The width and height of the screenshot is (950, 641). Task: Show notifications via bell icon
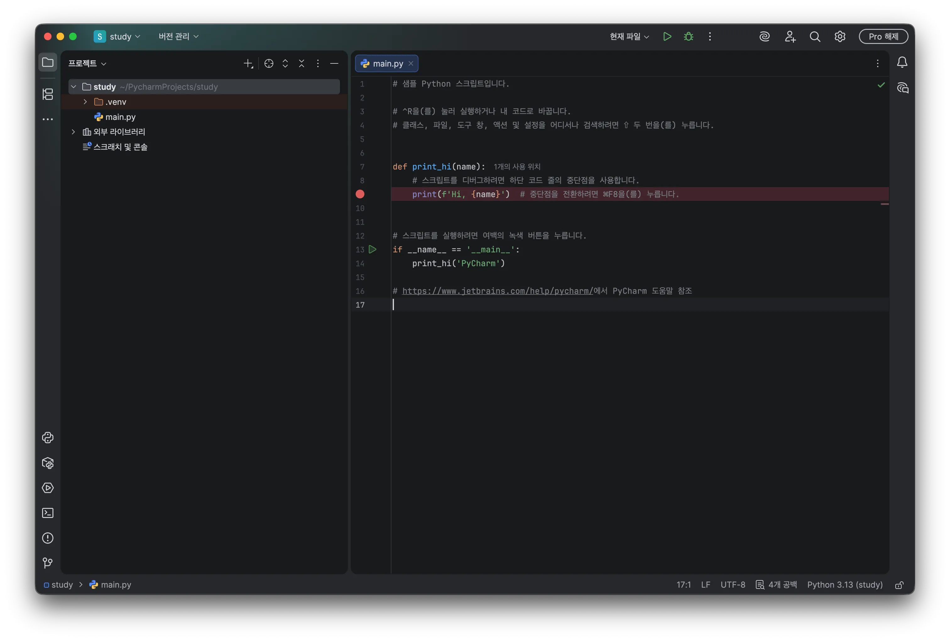click(x=902, y=62)
